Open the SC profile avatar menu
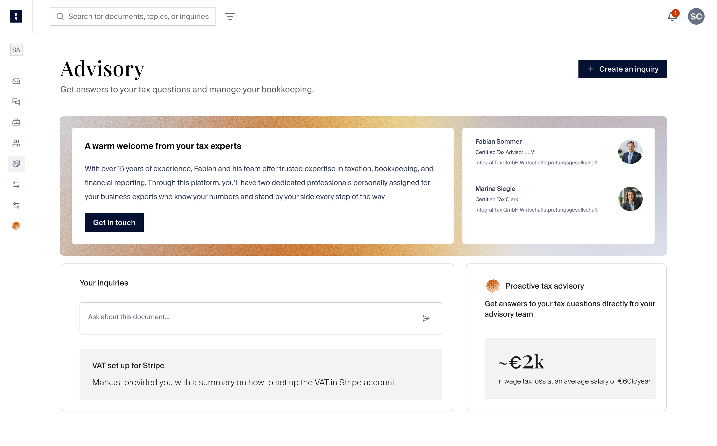Viewport: 717px width, 446px height. (696, 16)
